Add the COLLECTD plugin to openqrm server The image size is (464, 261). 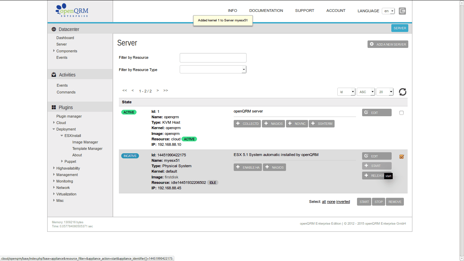247,124
